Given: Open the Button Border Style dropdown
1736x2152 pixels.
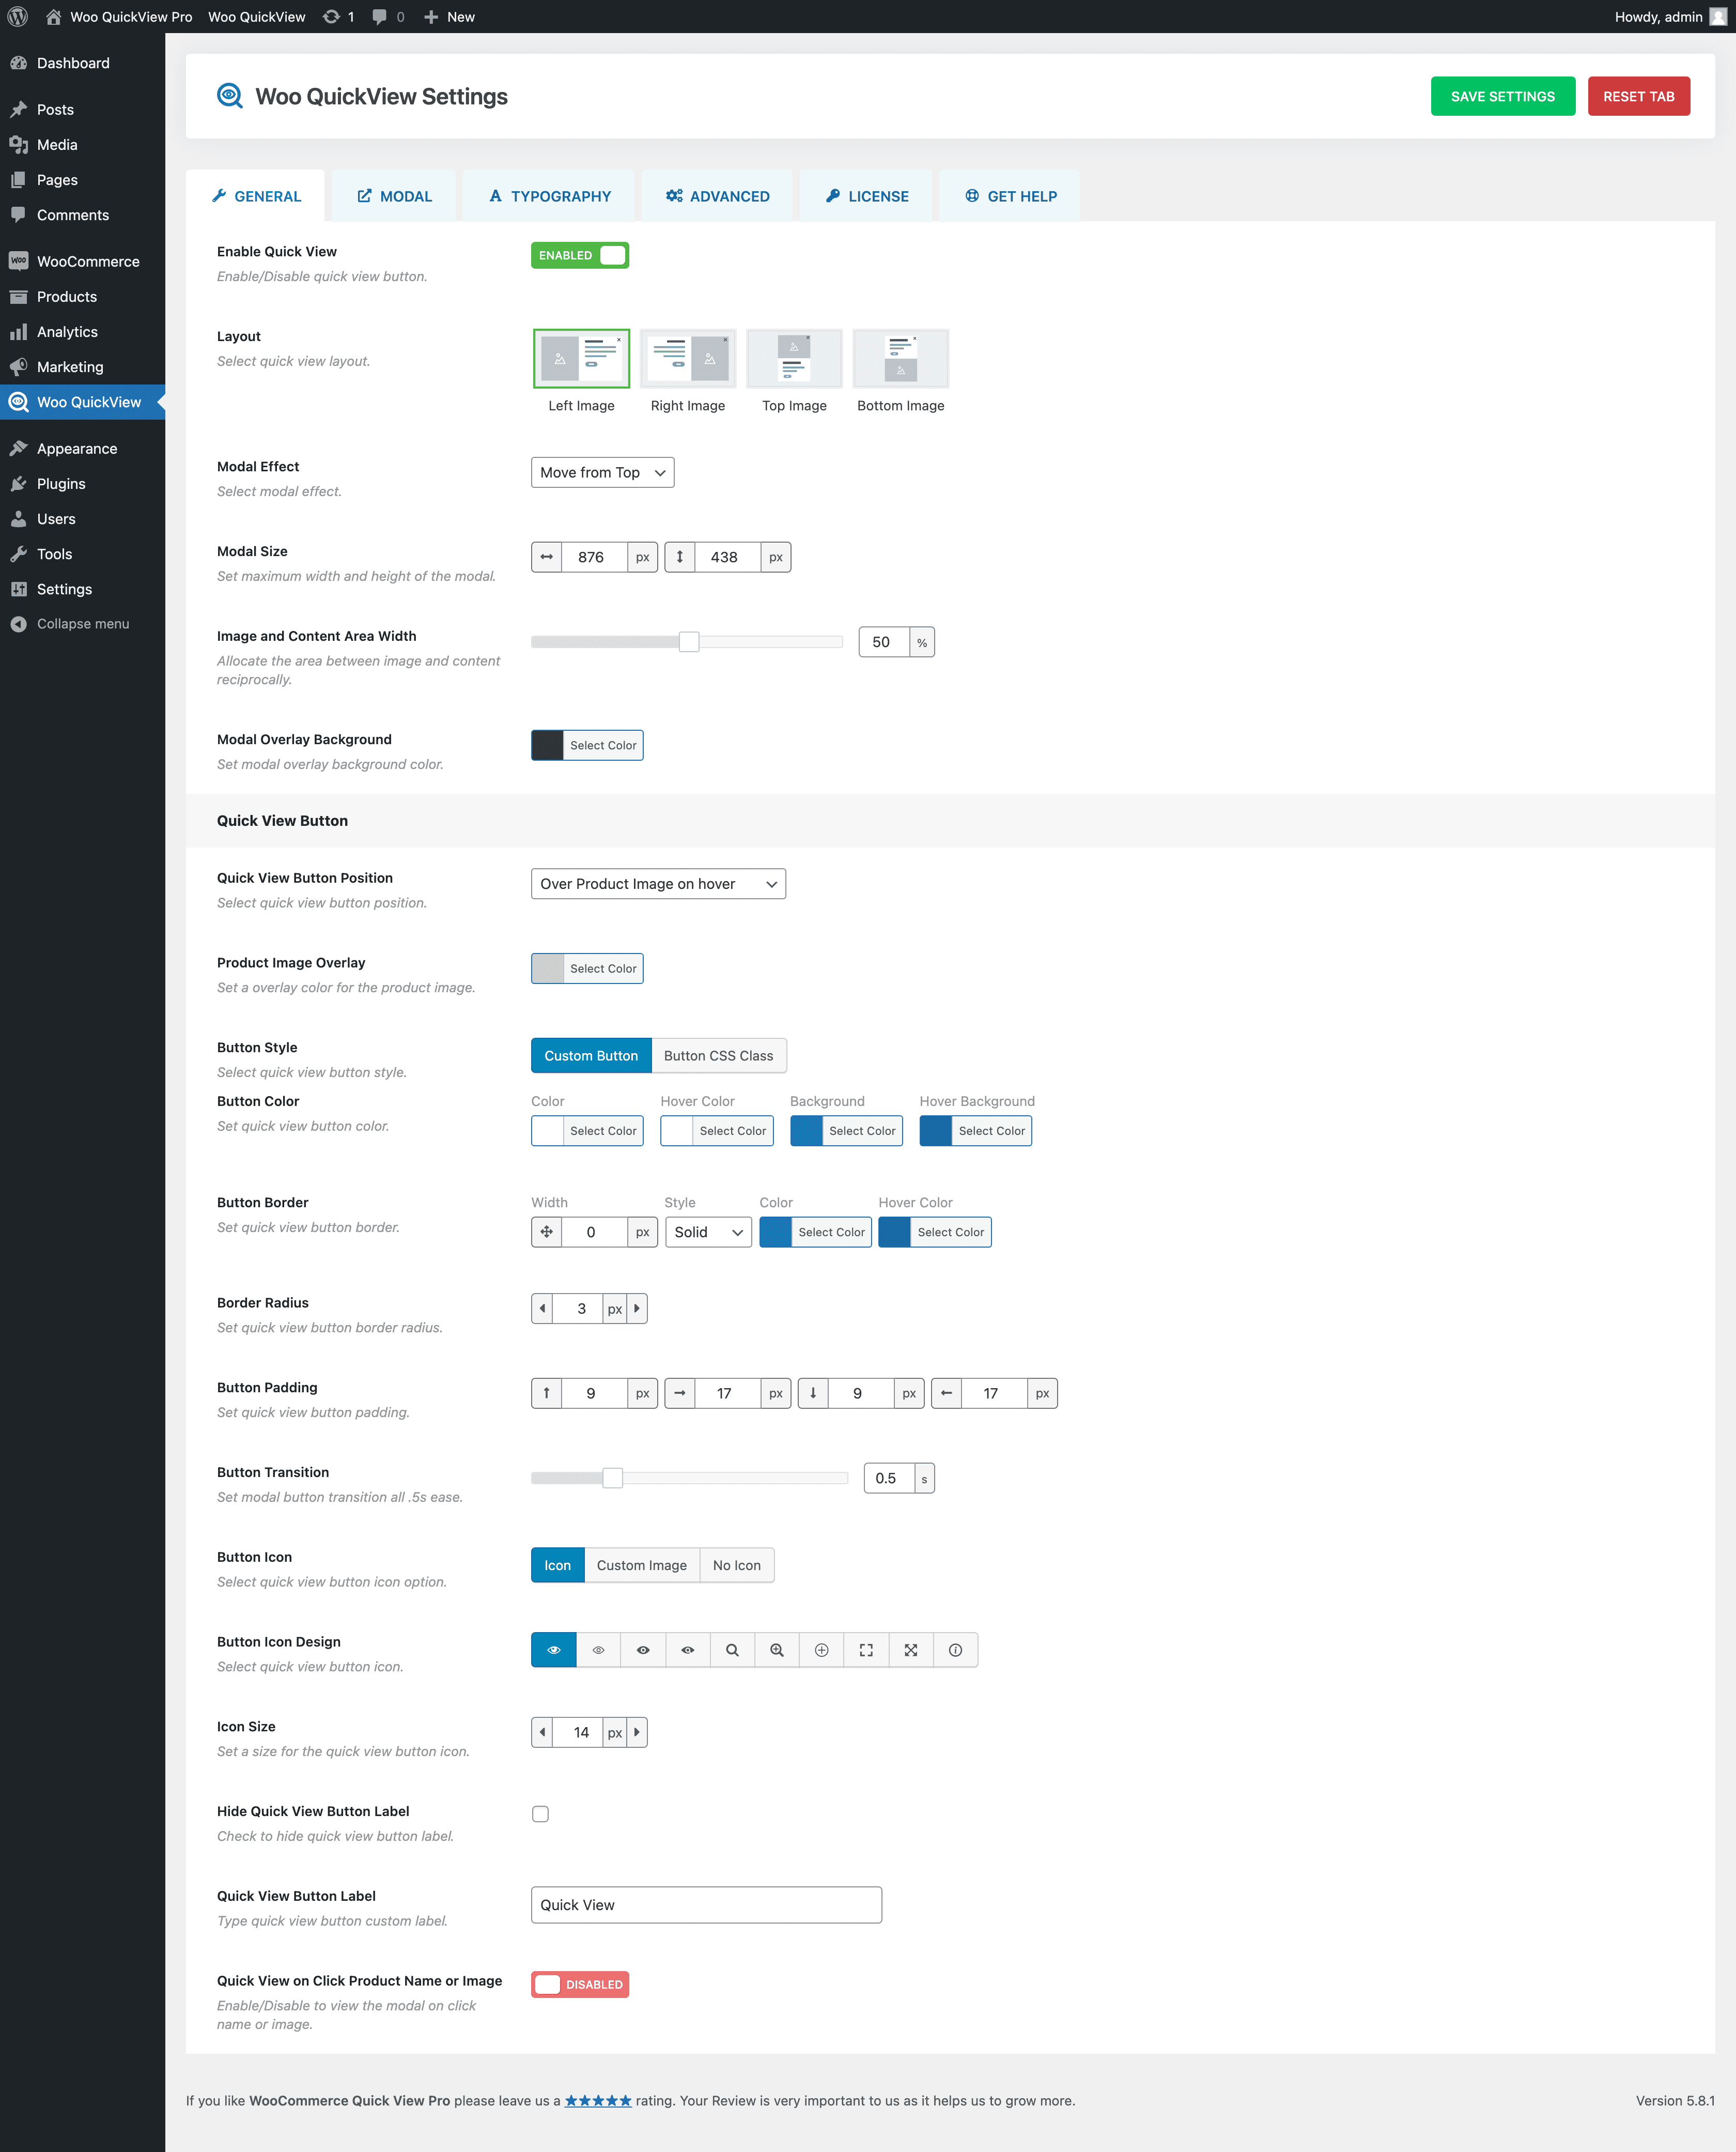Looking at the screenshot, I should [708, 1232].
